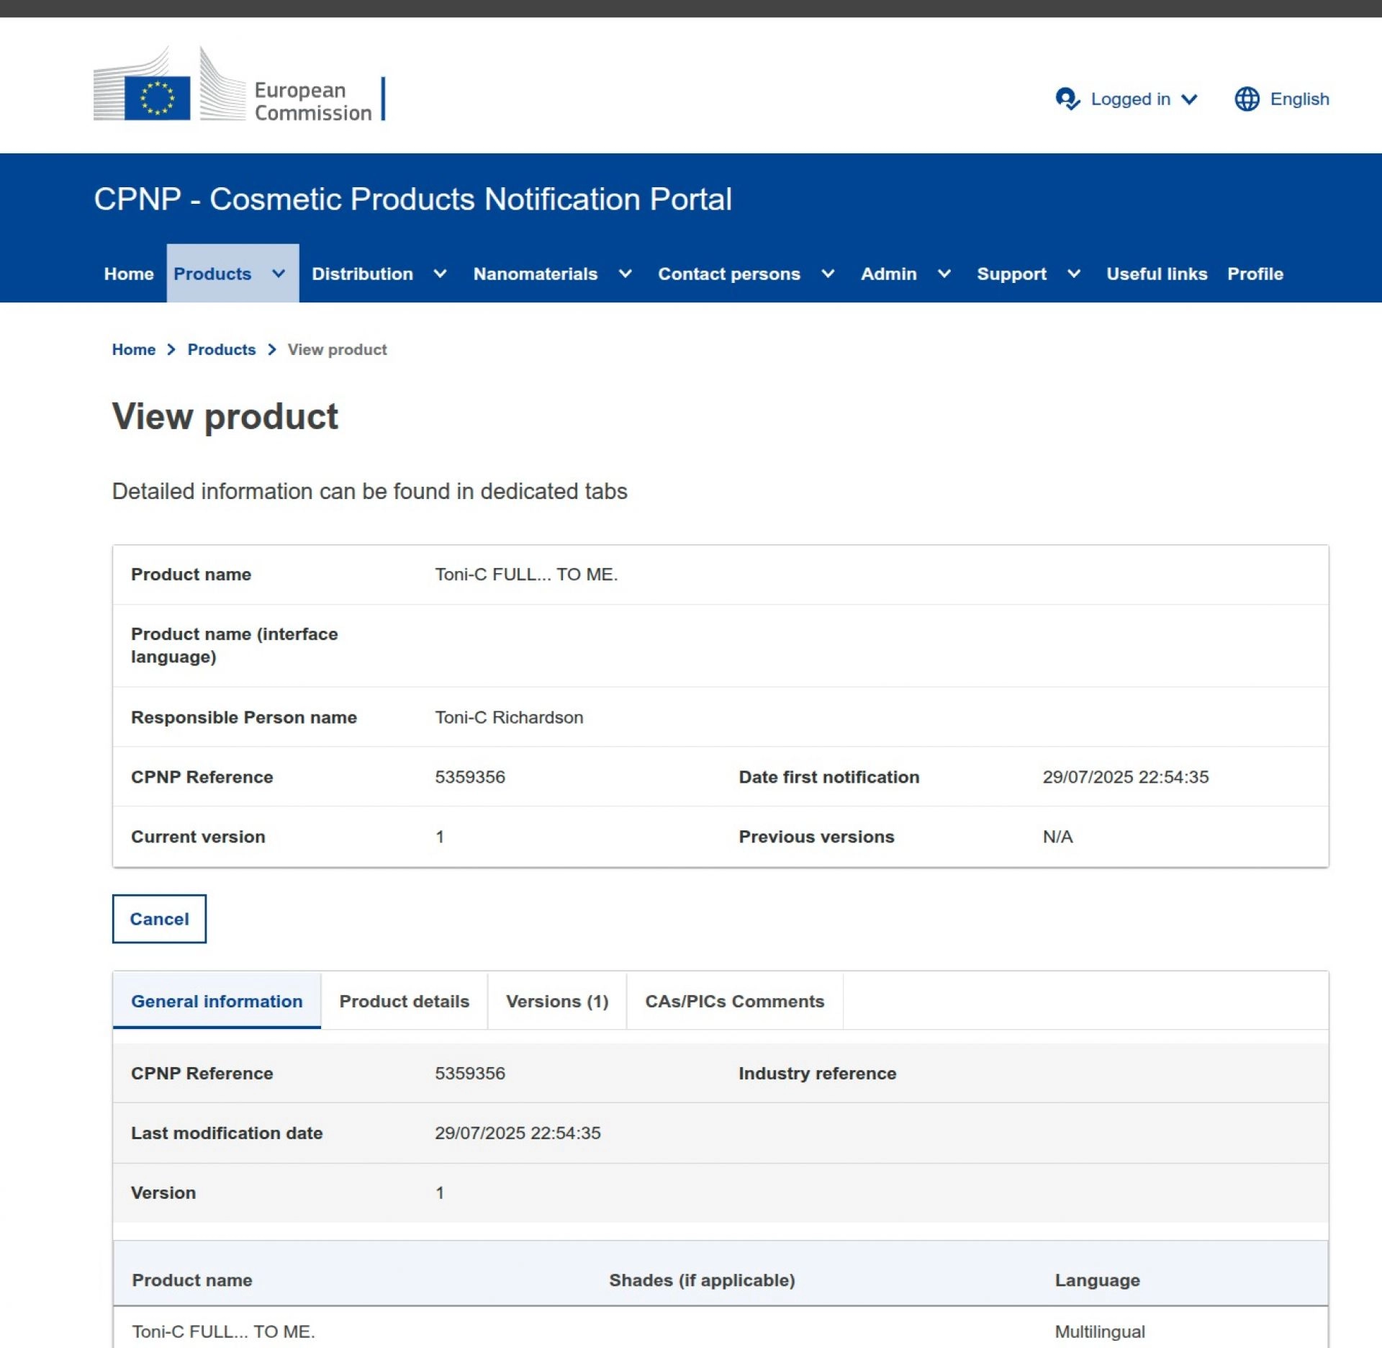Expand the Products menu chevron
1382x1348 pixels.
pyautogui.click(x=279, y=274)
